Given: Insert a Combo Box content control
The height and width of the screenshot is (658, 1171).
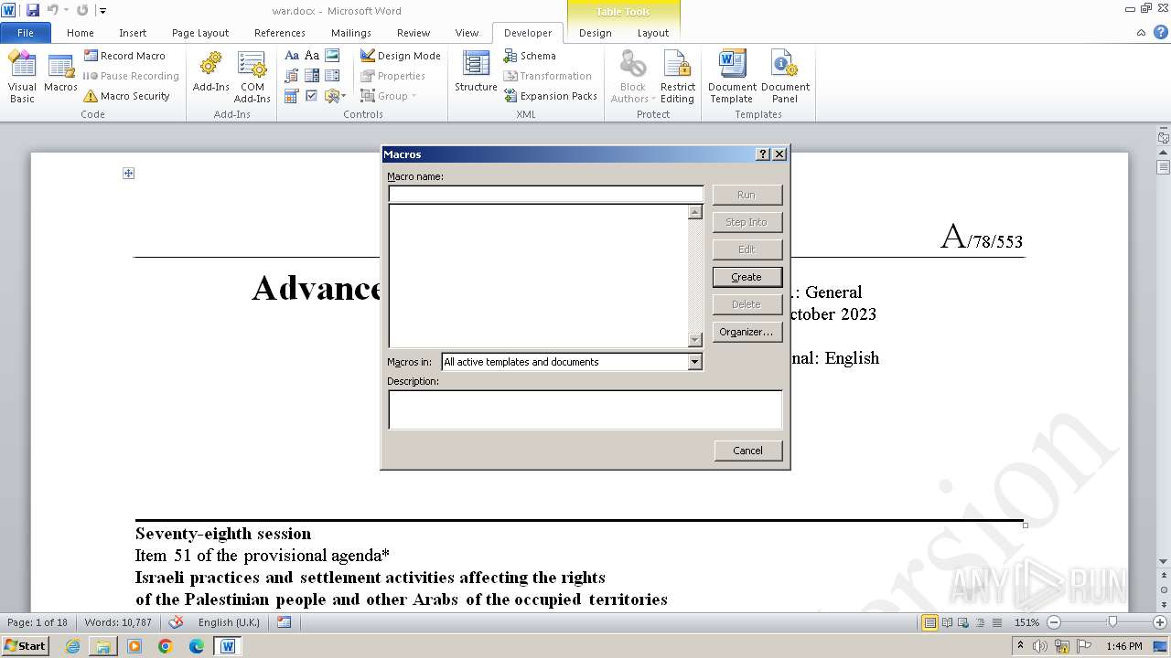Looking at the screenshot, I should tap(312, 76).
